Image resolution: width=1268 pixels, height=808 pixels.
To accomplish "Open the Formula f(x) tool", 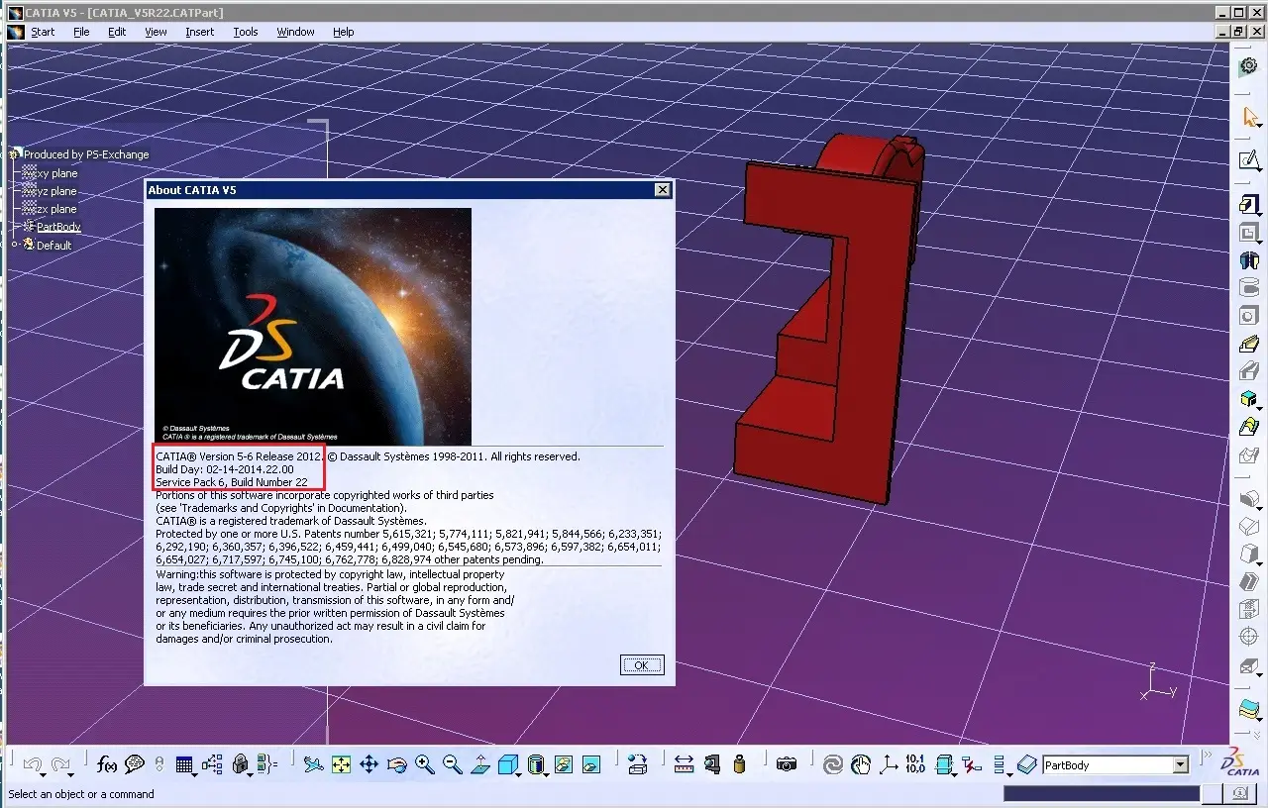I will (107, 764).
